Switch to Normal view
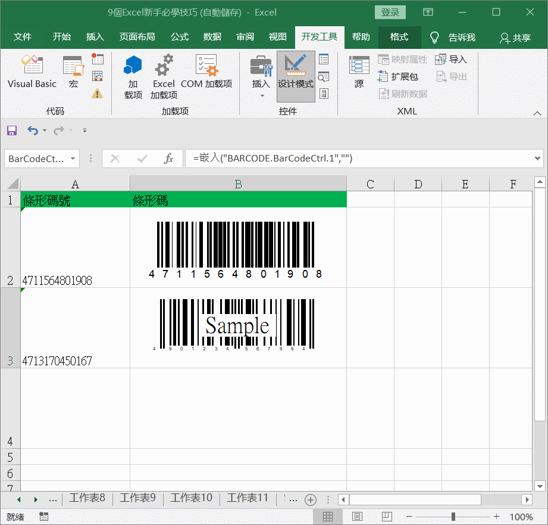Image resolution: width=548 pixels, height=525 pixels. coord(328,517)
